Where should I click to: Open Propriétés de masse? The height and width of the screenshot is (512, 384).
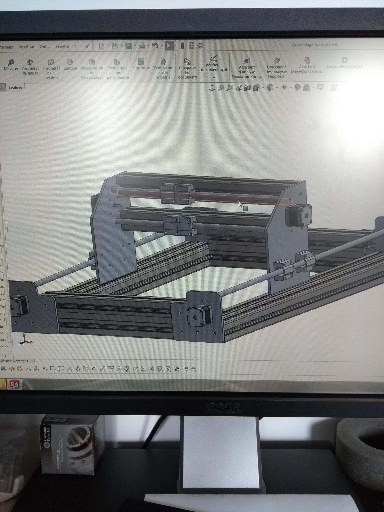[x=30, y=67]
